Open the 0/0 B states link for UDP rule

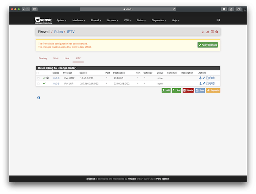coord(56,84)
